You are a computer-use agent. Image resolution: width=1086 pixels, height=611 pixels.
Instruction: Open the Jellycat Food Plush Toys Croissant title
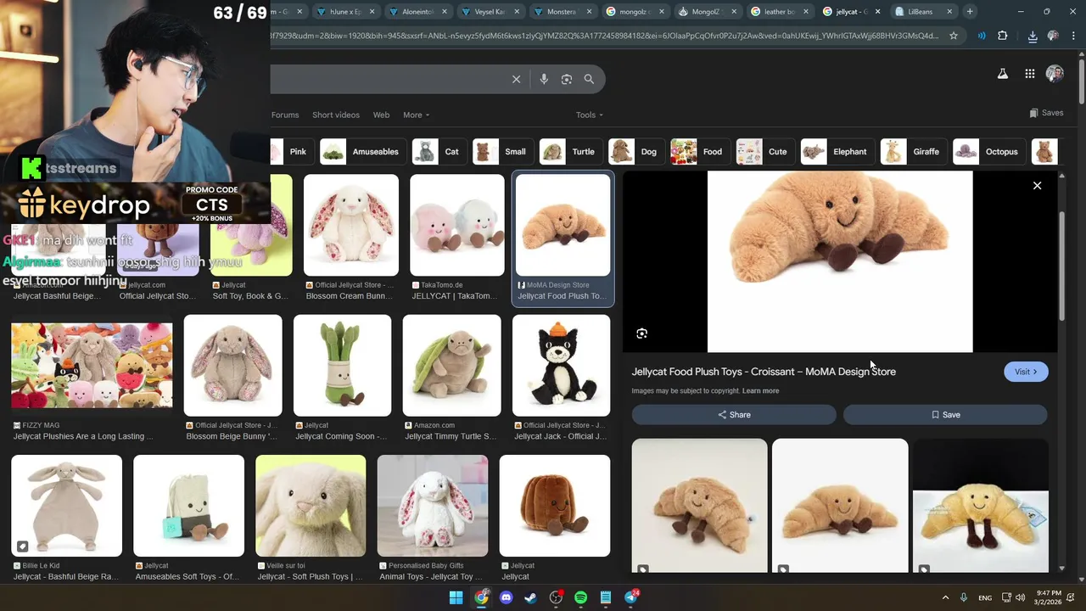(x=764, y=372)
